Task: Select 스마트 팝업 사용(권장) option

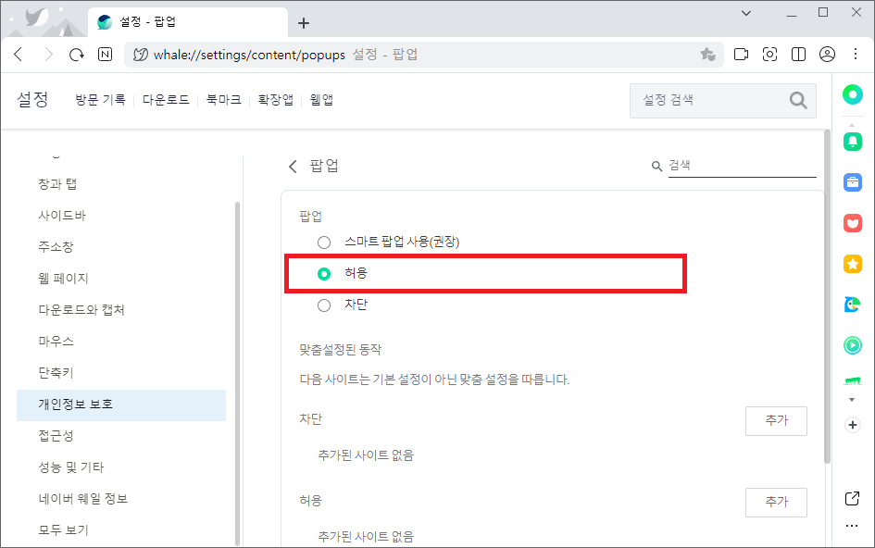Action: click(324, 242)
